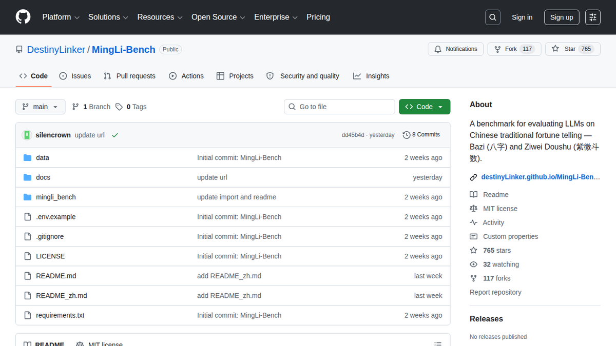Open the DestinyLinker owner profile

pyautogui.click(x=56, y=50)
